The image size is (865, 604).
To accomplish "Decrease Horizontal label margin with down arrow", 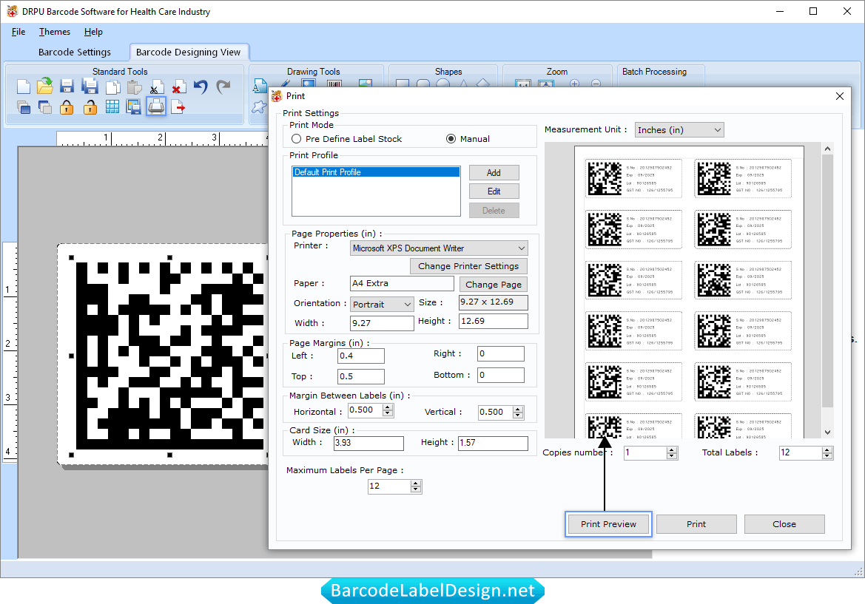I will pyautogui.click(x=388, y=413).
